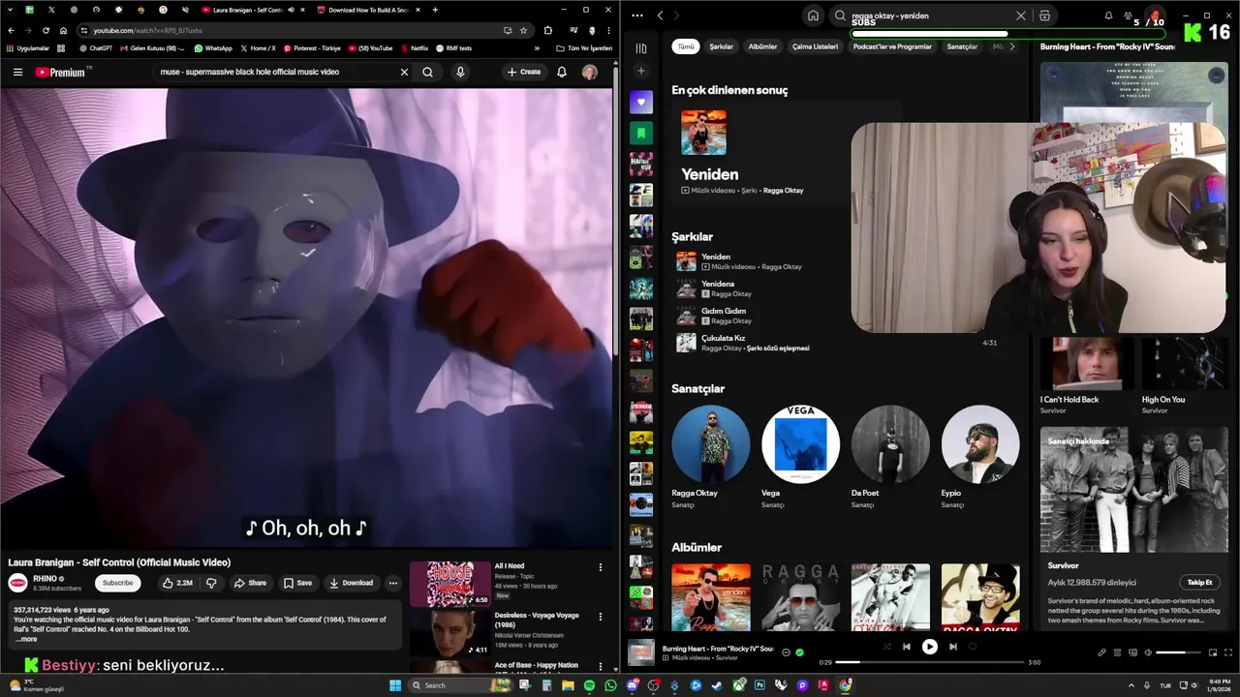Open WhatsApp bookmark in bookmarks bar

pyautogui.click(x=213, y=47)
